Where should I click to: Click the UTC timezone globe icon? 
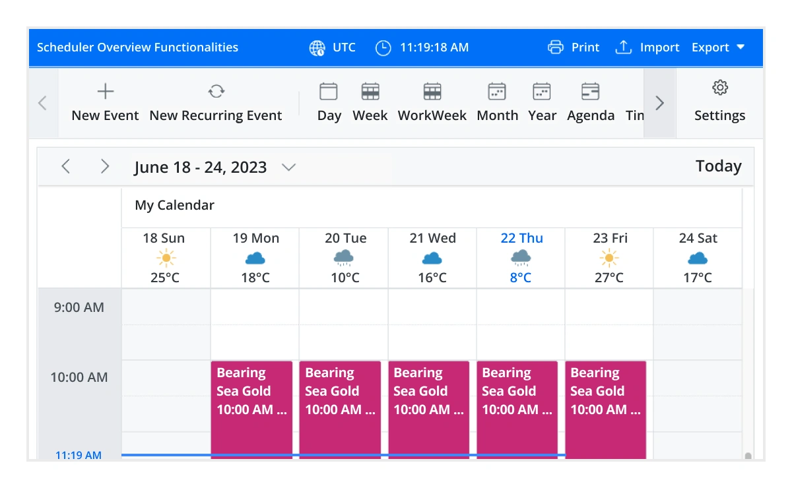[x=316, y=47]
